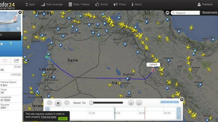Jump to the 19:00 timeline mark
The width and height of the screenshot is (218, 122).
tap(142, 113)
